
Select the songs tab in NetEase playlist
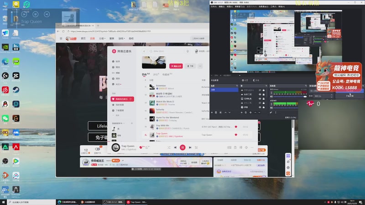tap(146, 74)
